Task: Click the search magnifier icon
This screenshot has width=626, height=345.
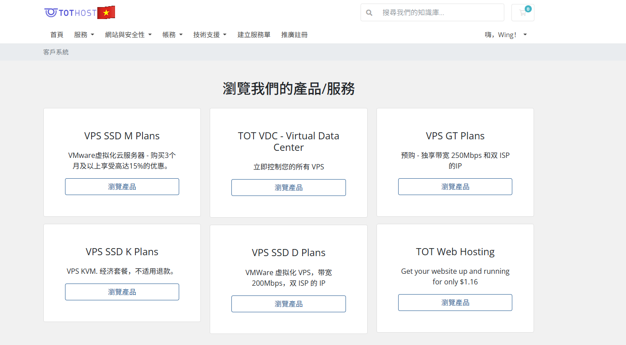Action: (x=369, y=13)
